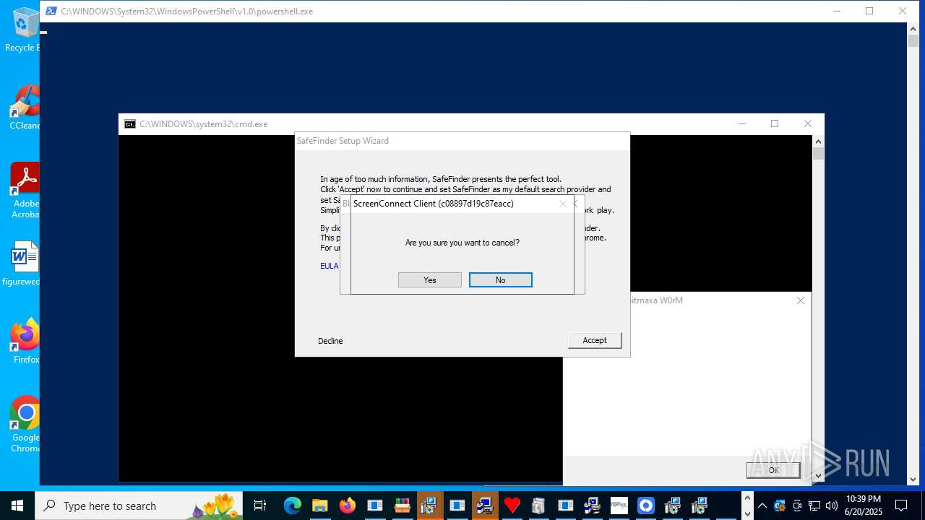This screenshot has height=520, width=925.
Task: Open the volume control tray icon
Action: tap(832, 506)
